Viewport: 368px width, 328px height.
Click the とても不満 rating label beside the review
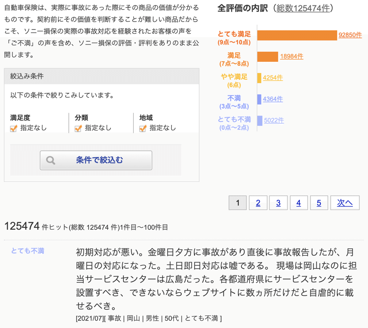[28, 251]
